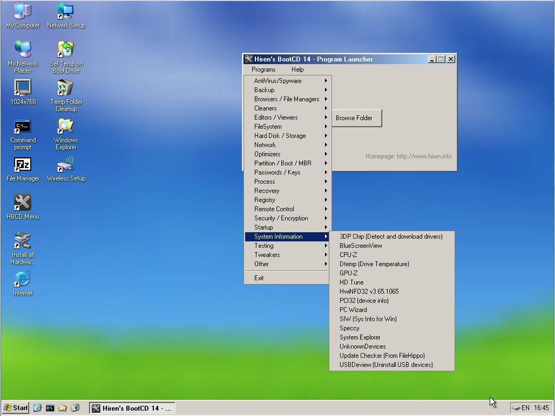This screenshot has height=416, width=555.
Task: Expand Editors / Viewers submenu
Action: point(287,117)
